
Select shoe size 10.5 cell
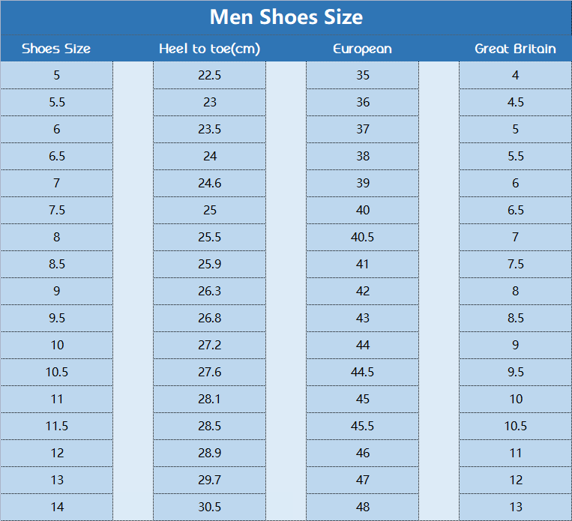point(57,372)
